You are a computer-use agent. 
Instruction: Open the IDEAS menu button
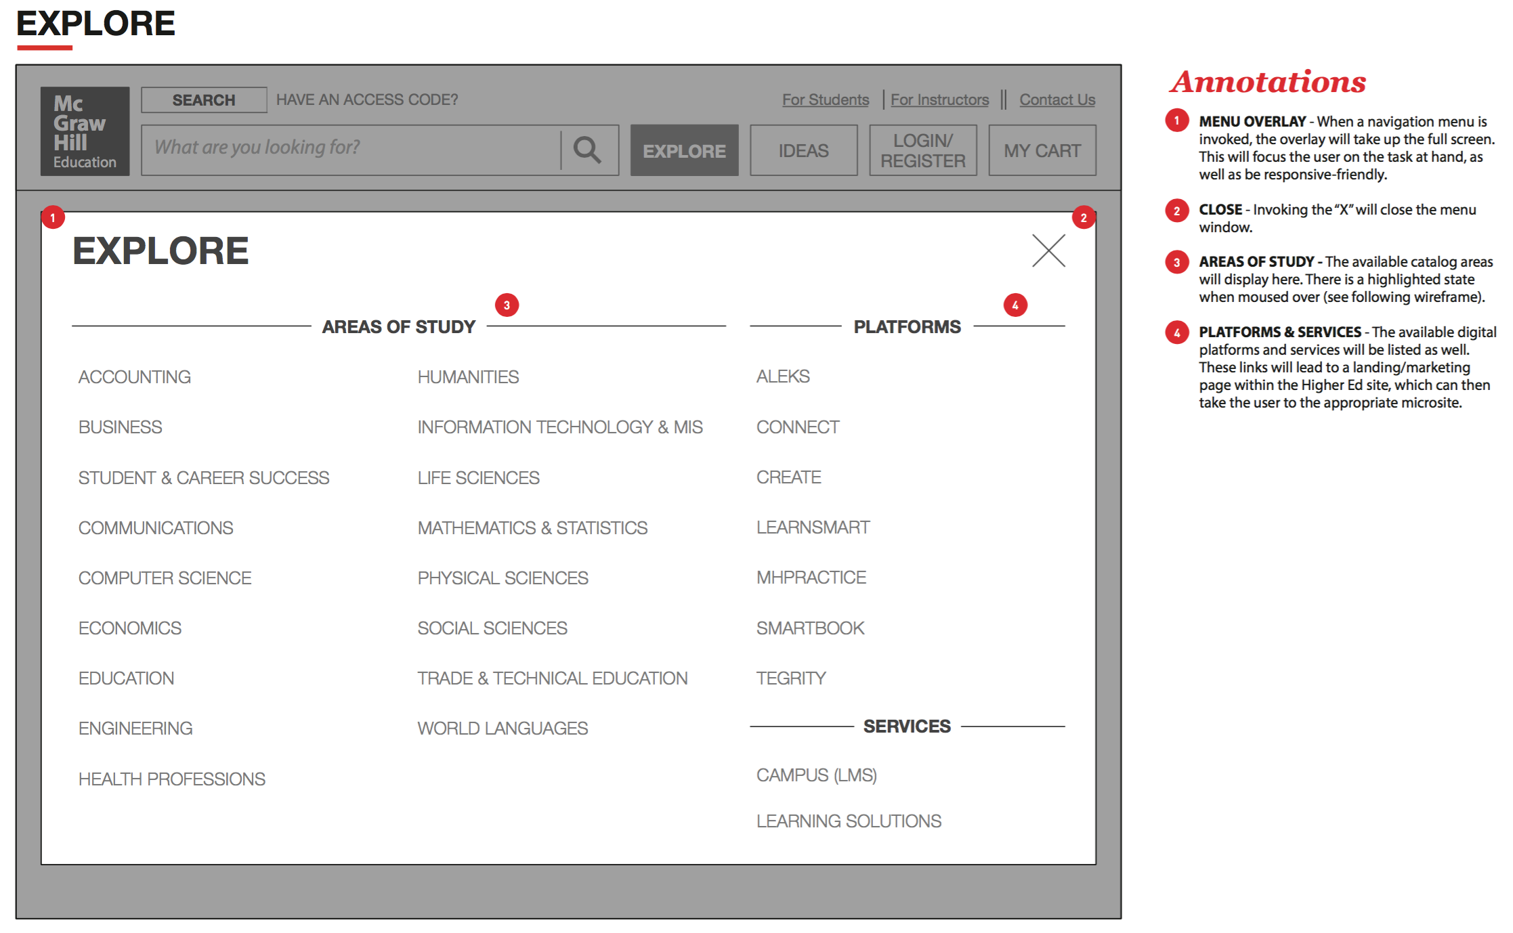[803, 150]
